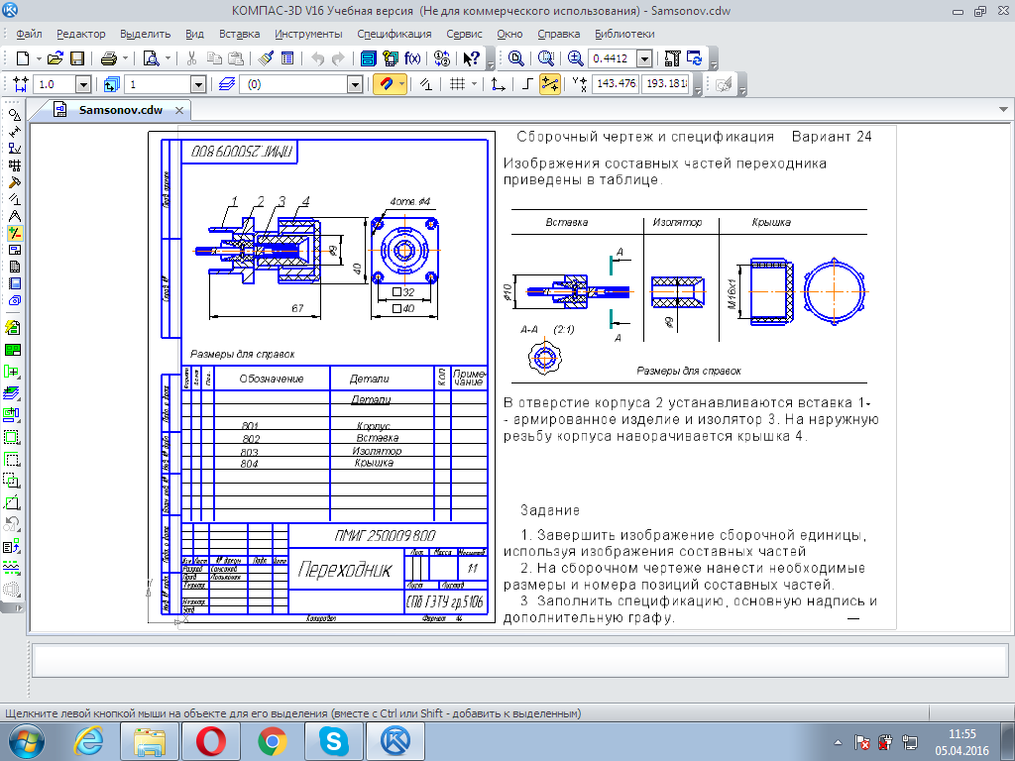Toggle orthogonal drawing mode button

[527, 84]
